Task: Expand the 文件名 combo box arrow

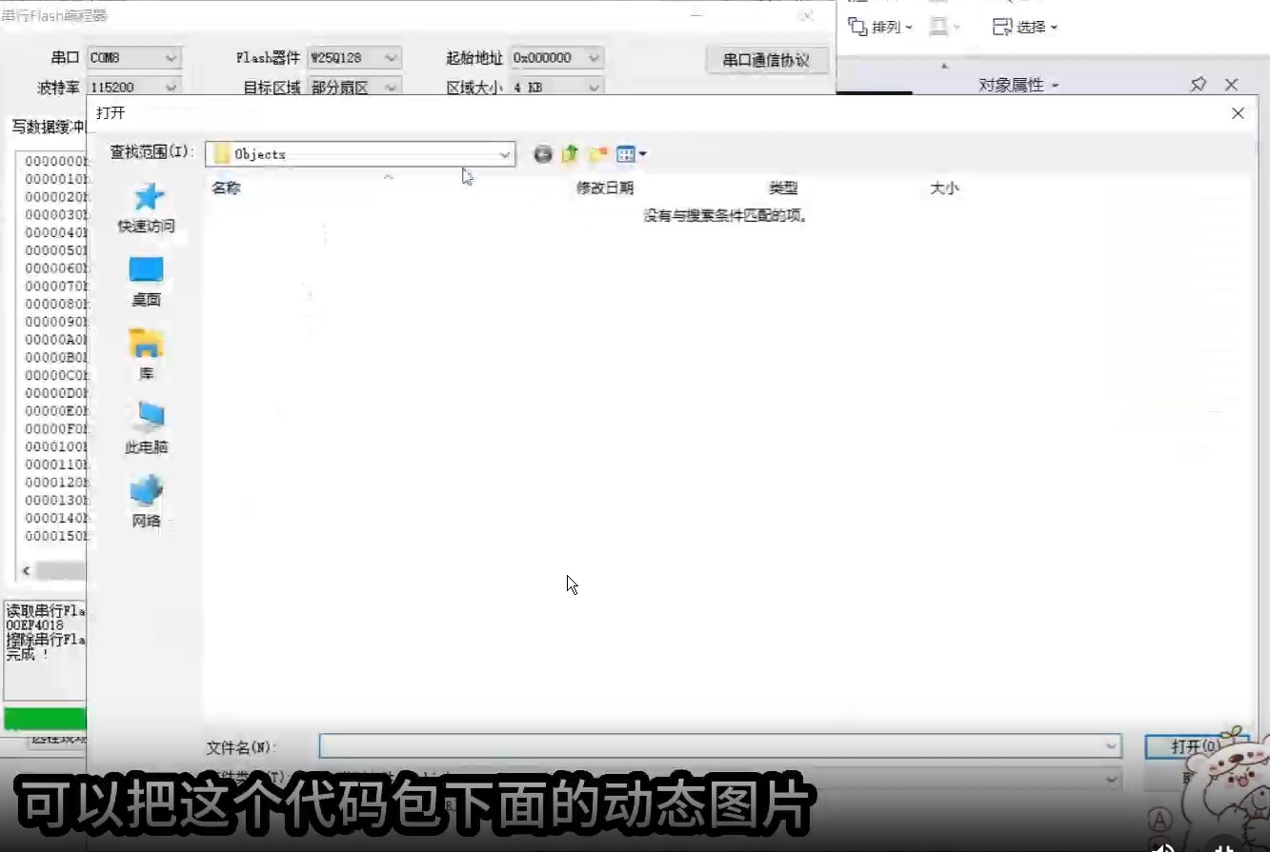Action: coord(1111,747)
